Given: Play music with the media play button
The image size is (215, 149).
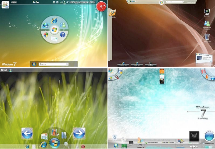Looking at the screenshot, I should click(x=194, y=147).
